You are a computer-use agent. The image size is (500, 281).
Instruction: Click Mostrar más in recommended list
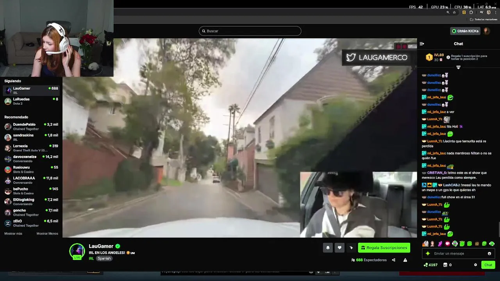click(x=13, y=233)
